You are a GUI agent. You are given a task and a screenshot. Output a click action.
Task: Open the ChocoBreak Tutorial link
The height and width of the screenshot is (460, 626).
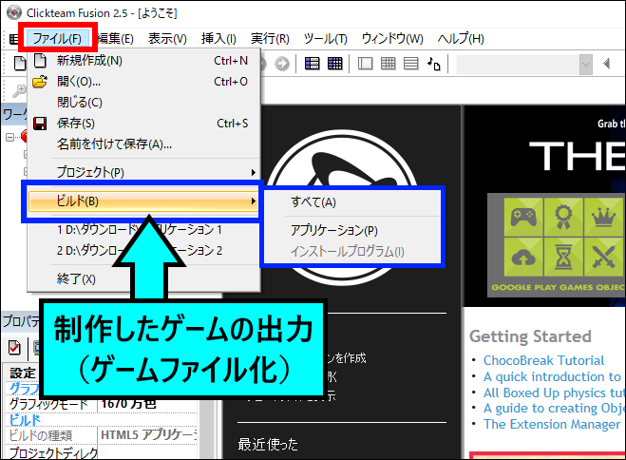(x=543, y=360)
